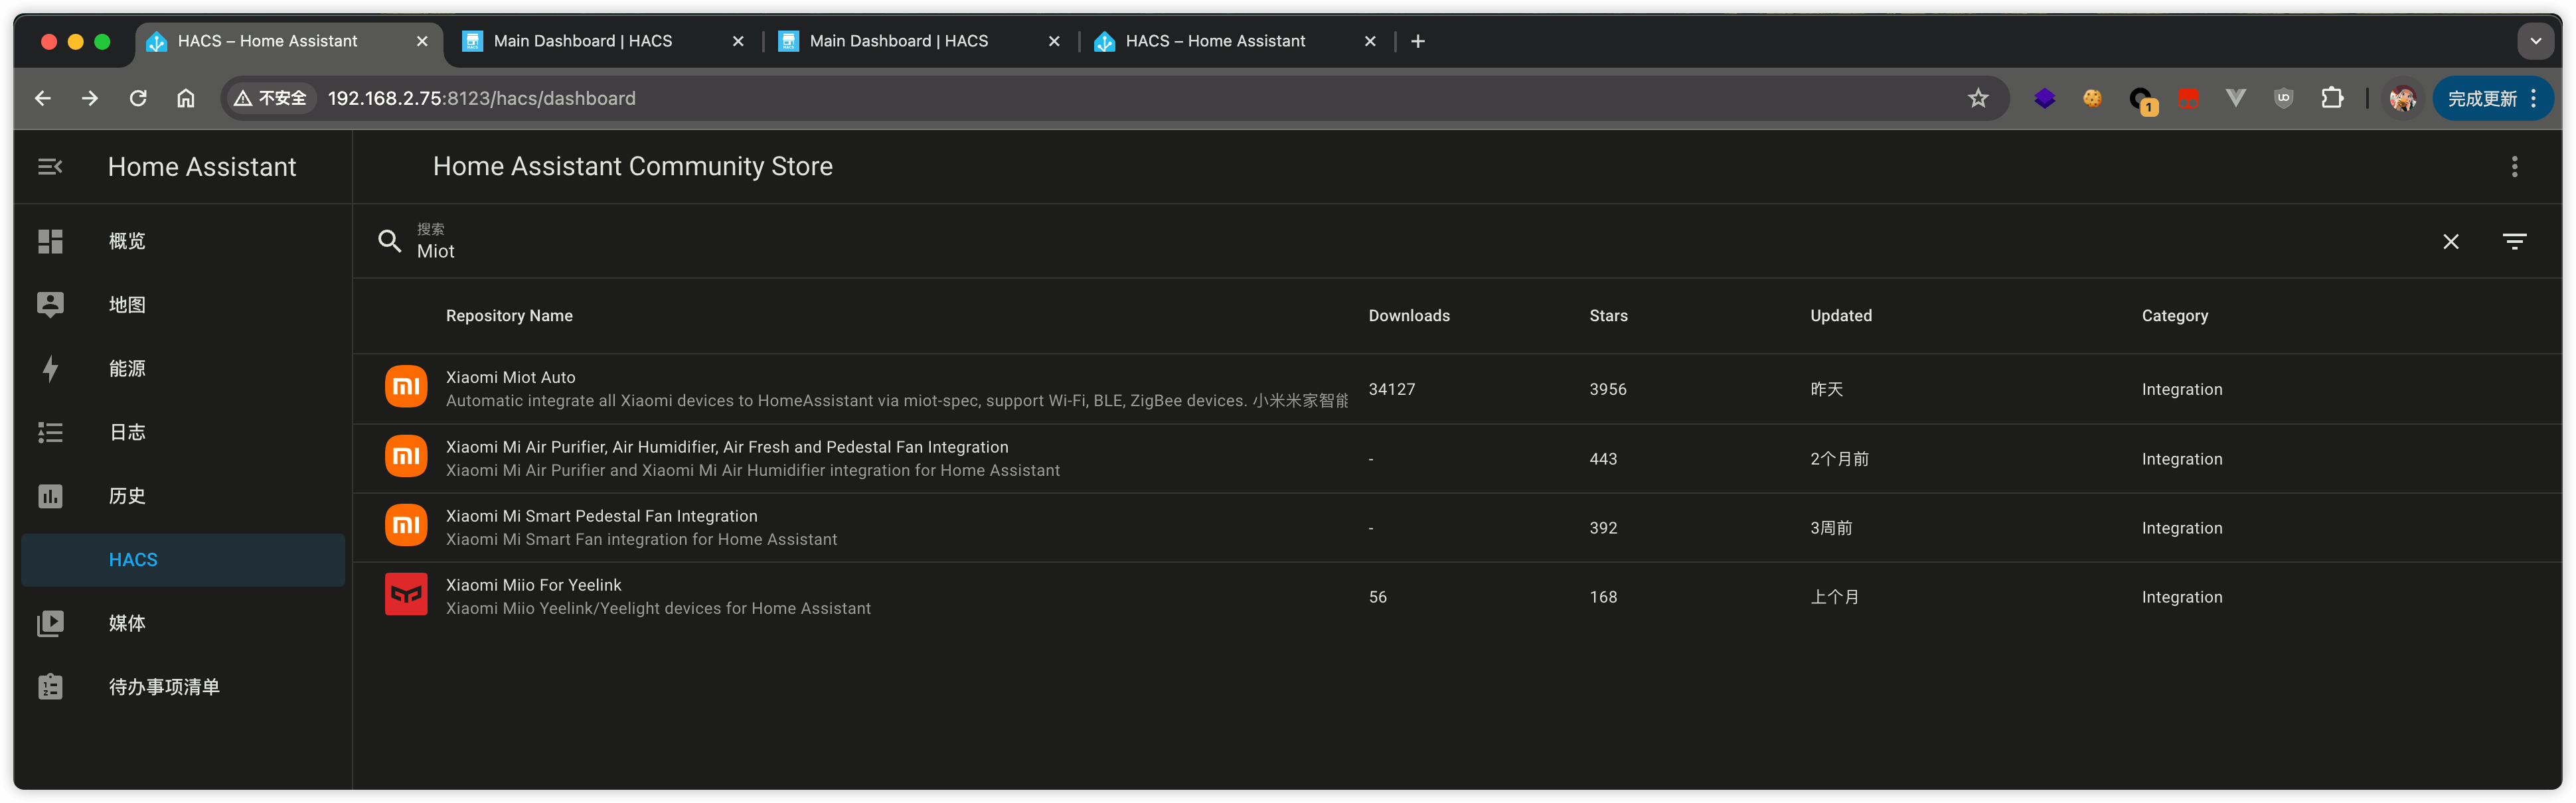This screenshot has height=803, width=2576.
Task: Open Chrome tab list dropdown arrow
Action: tap(2535, 41)
